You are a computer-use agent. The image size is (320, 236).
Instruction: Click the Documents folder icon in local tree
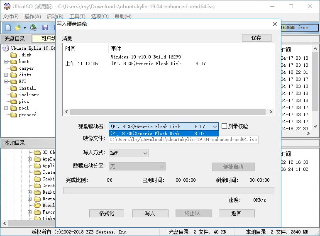click(x=37, y=199)
